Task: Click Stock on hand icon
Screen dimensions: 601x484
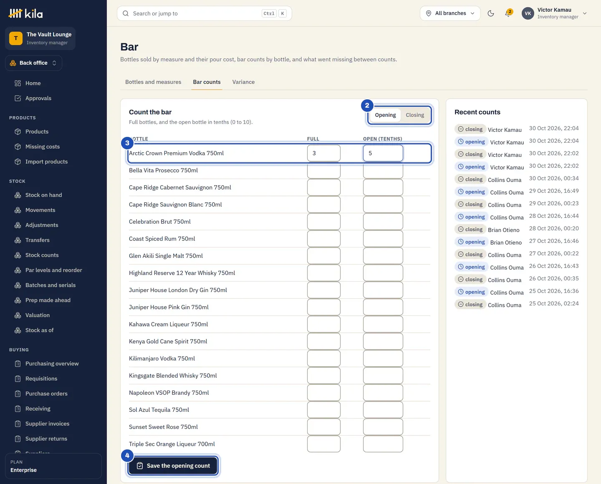Action: (x=18, y=195)
